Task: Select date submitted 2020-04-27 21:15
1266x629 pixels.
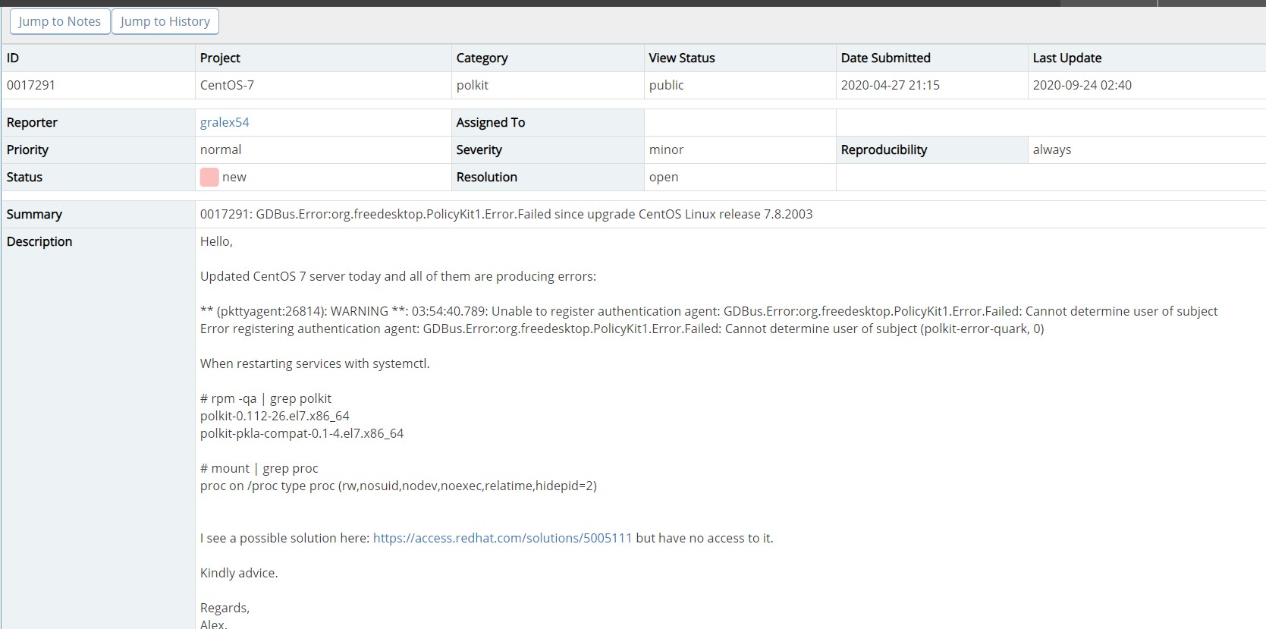Action: point(890,85)
